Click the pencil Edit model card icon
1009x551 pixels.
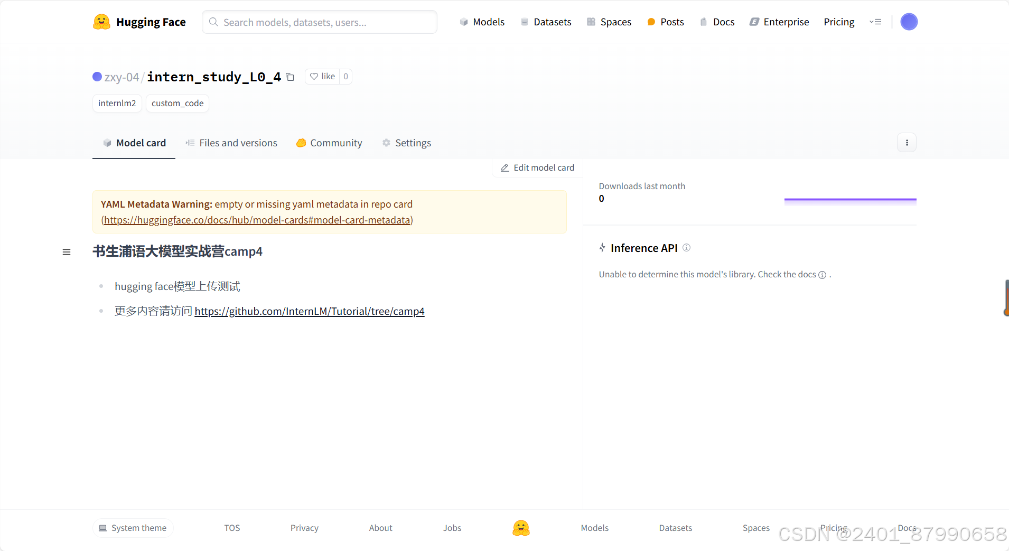click(504, 167)
